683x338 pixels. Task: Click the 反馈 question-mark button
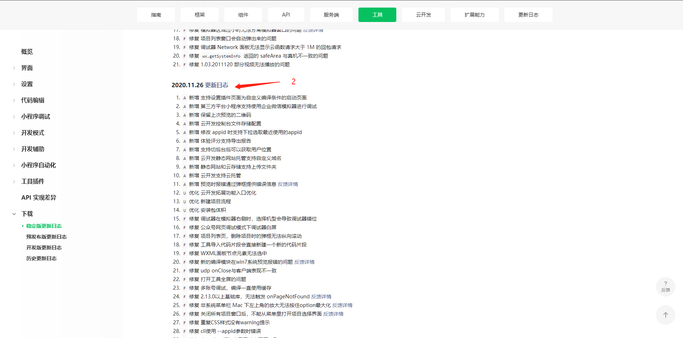tap(666, 287)
